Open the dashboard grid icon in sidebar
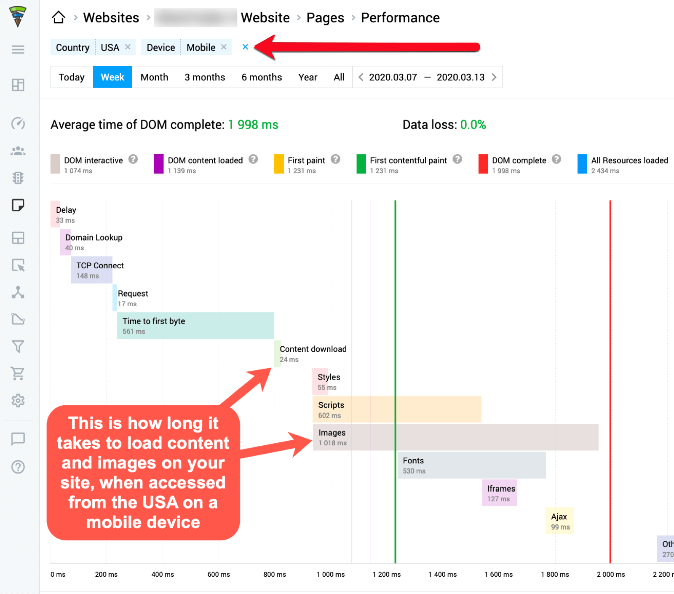674x594 pixels. coord(18,85)
